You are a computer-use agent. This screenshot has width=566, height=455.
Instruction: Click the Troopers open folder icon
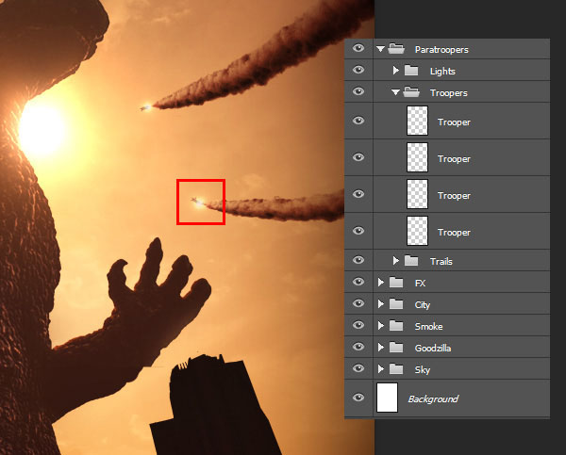tap(411, 92)
